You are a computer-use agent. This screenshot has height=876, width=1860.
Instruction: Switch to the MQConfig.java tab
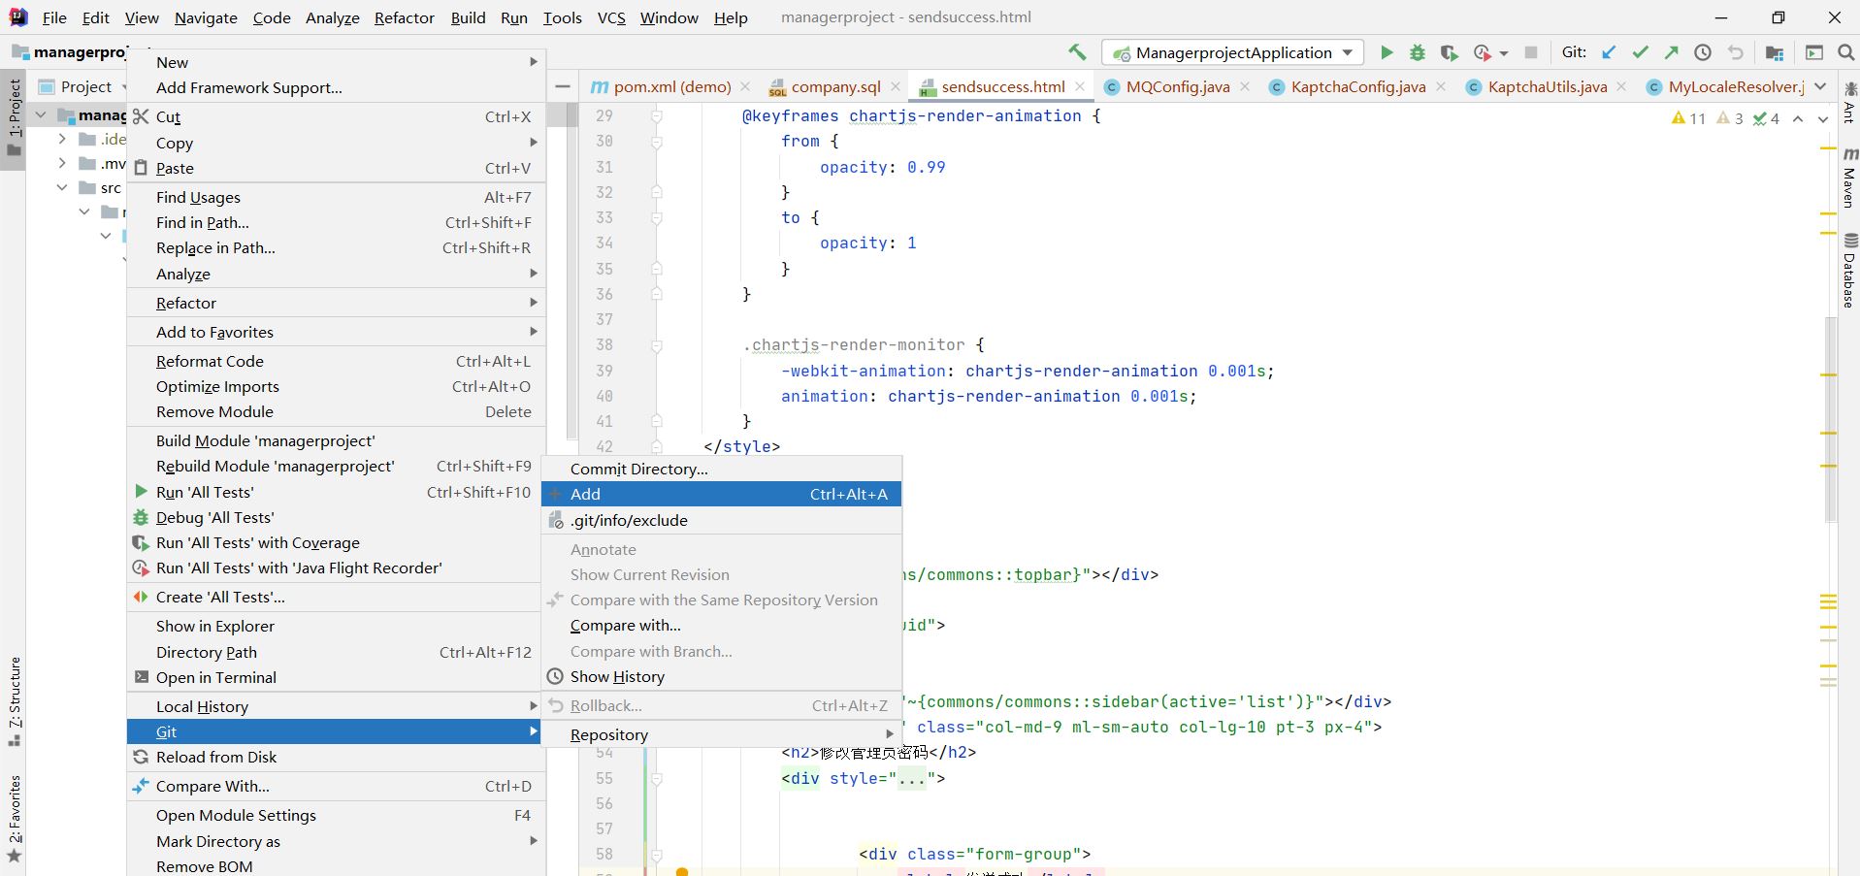click(1177, 86)
